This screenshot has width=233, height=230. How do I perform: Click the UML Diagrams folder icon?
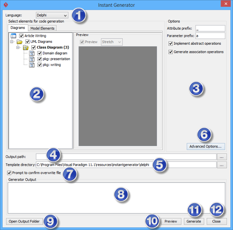(x=19, y=42)
